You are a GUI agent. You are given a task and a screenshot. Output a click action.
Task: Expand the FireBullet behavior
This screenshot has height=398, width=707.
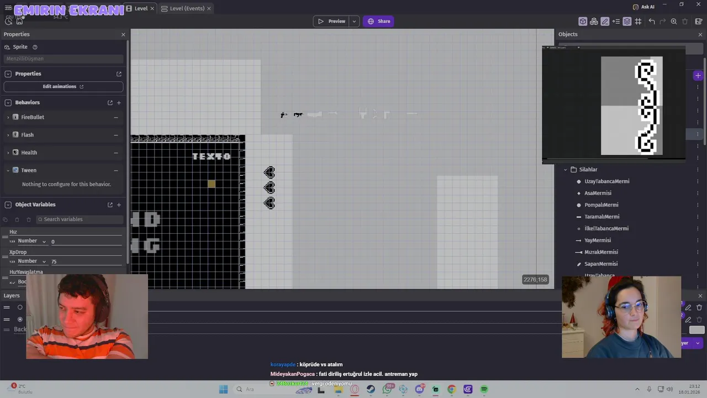point(8,117)
